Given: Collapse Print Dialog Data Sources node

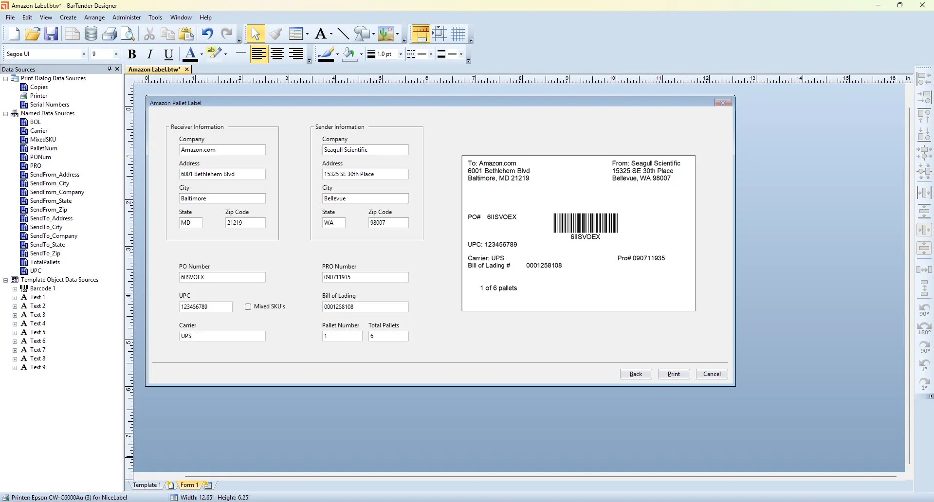Looking at the screenshot, I should 6,78.
